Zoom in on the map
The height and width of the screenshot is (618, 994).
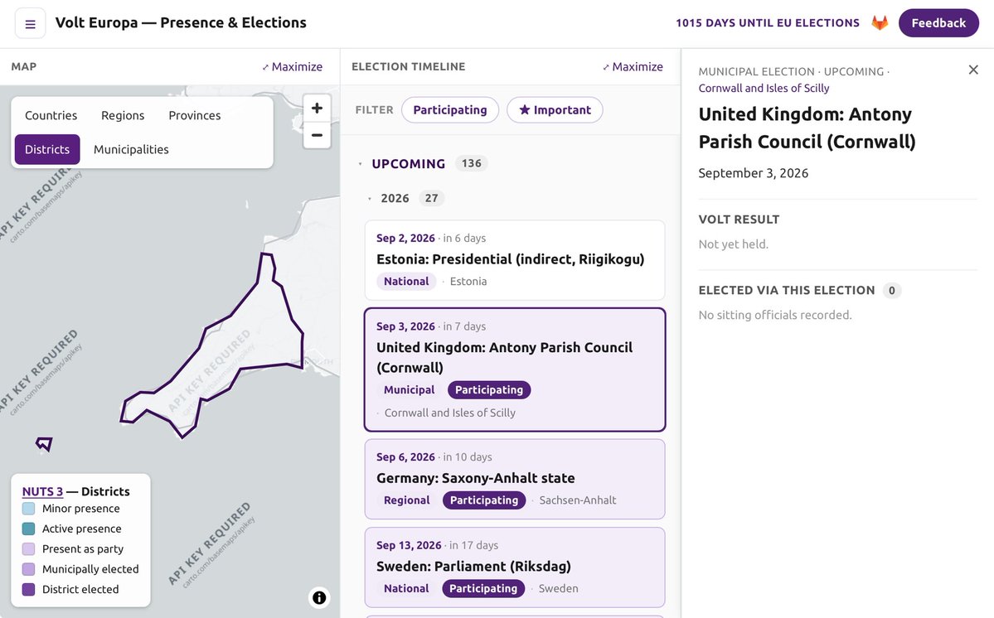[317, 108]
